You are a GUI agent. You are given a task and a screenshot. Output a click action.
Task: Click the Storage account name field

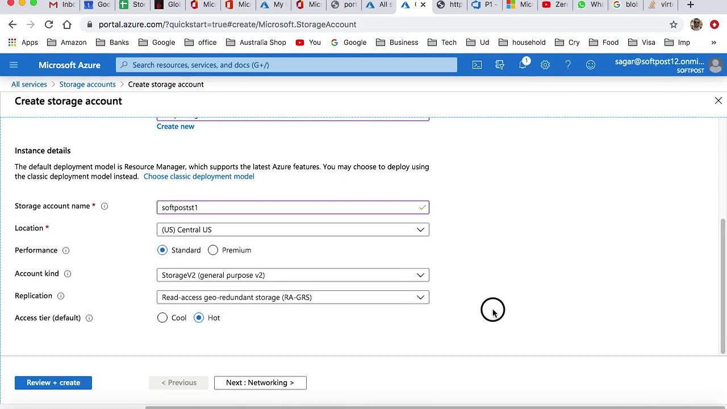pyautogui.click(x=293, y=207)
